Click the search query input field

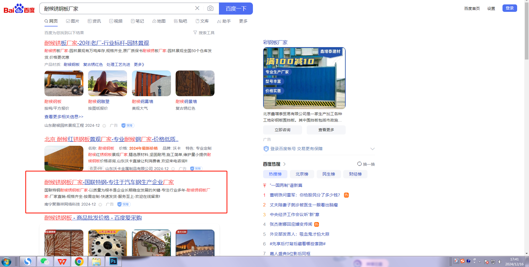(116, 9)
